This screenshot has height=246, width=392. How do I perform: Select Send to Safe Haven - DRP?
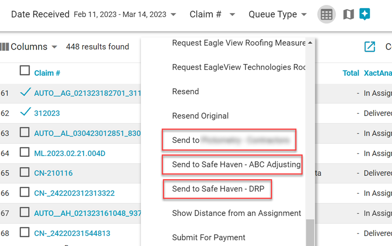tap(217, 189)
